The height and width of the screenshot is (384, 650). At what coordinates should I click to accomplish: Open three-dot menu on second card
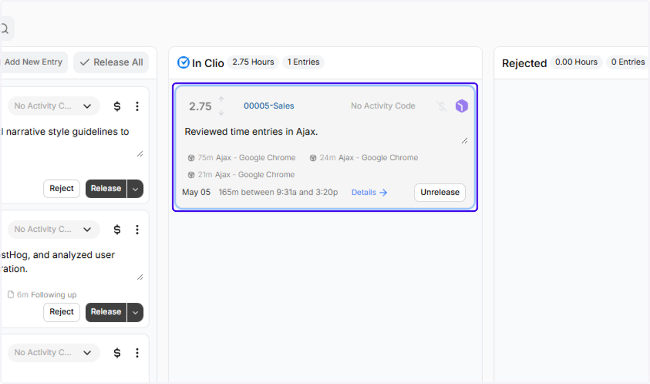click(137, 230)
